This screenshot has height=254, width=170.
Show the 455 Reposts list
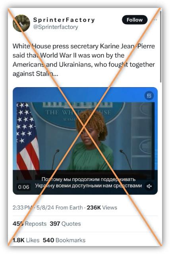tap(29, 224)
